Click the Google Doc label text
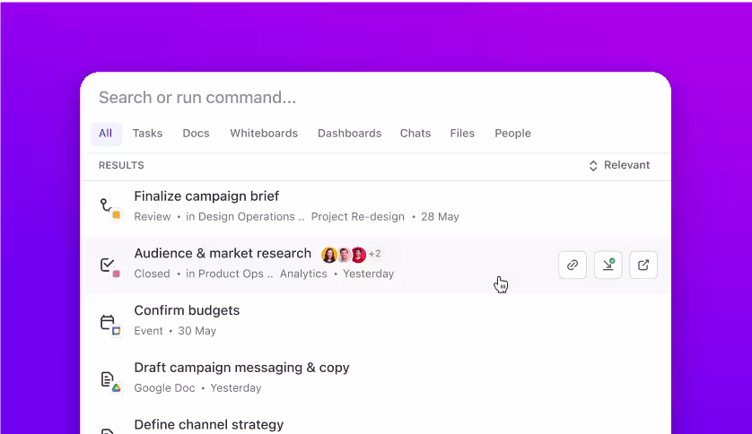 164,388
